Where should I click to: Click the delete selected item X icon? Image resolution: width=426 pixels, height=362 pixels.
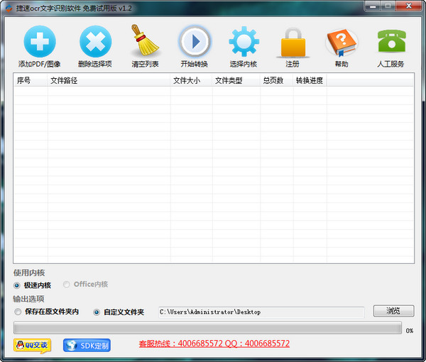tap(94, 41)
